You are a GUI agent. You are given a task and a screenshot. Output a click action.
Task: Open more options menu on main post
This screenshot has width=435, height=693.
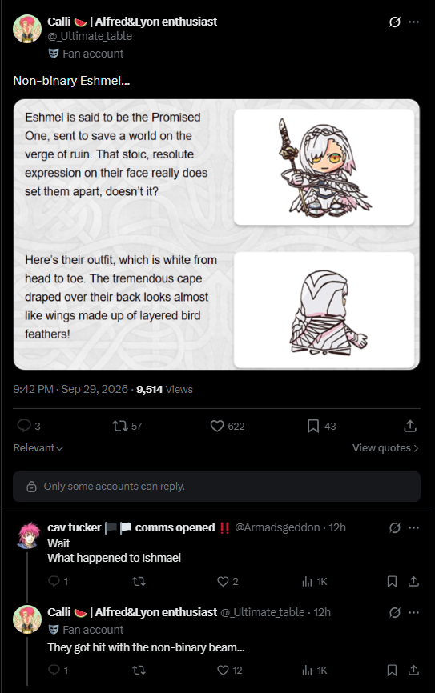(x=413, y=22)
